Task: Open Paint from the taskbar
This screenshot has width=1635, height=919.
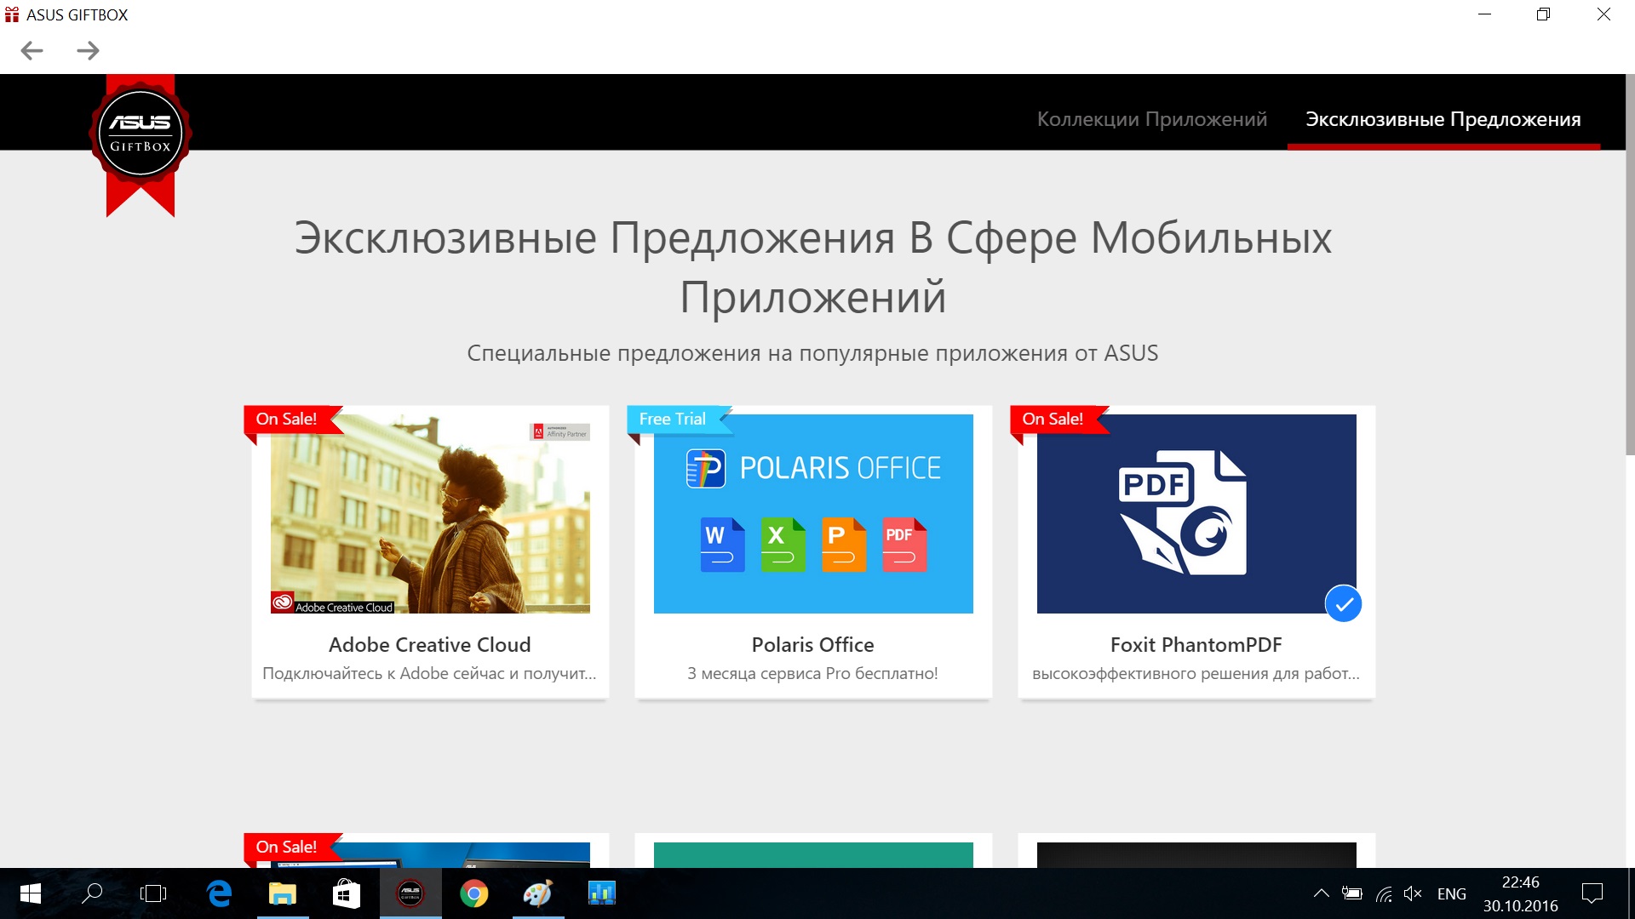Action: pyautogui.click(x=538, y=893)
